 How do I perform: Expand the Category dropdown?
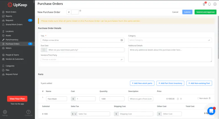coord(170,40)
